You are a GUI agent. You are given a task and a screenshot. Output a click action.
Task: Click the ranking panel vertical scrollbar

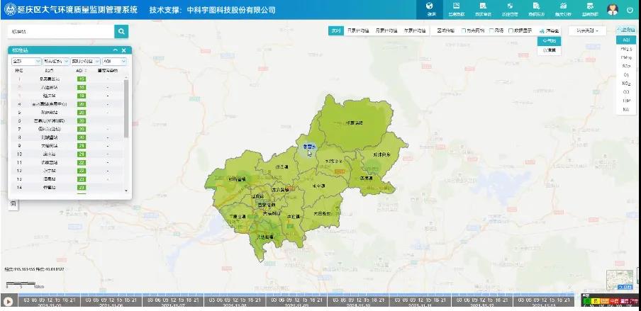[x=126, y=108]
